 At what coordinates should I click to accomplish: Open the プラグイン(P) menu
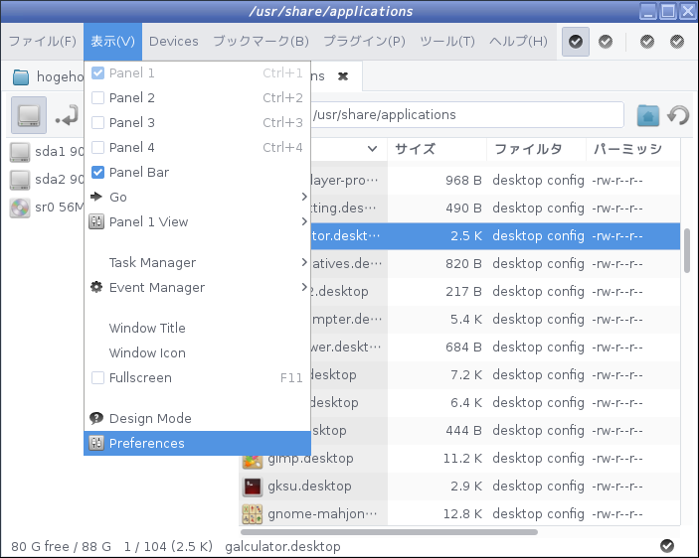coord(364,42)
